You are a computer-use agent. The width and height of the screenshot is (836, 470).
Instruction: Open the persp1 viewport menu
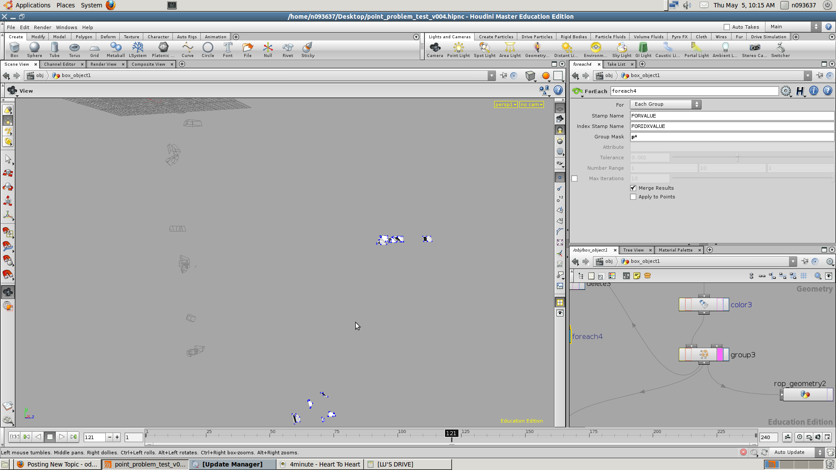506,104
